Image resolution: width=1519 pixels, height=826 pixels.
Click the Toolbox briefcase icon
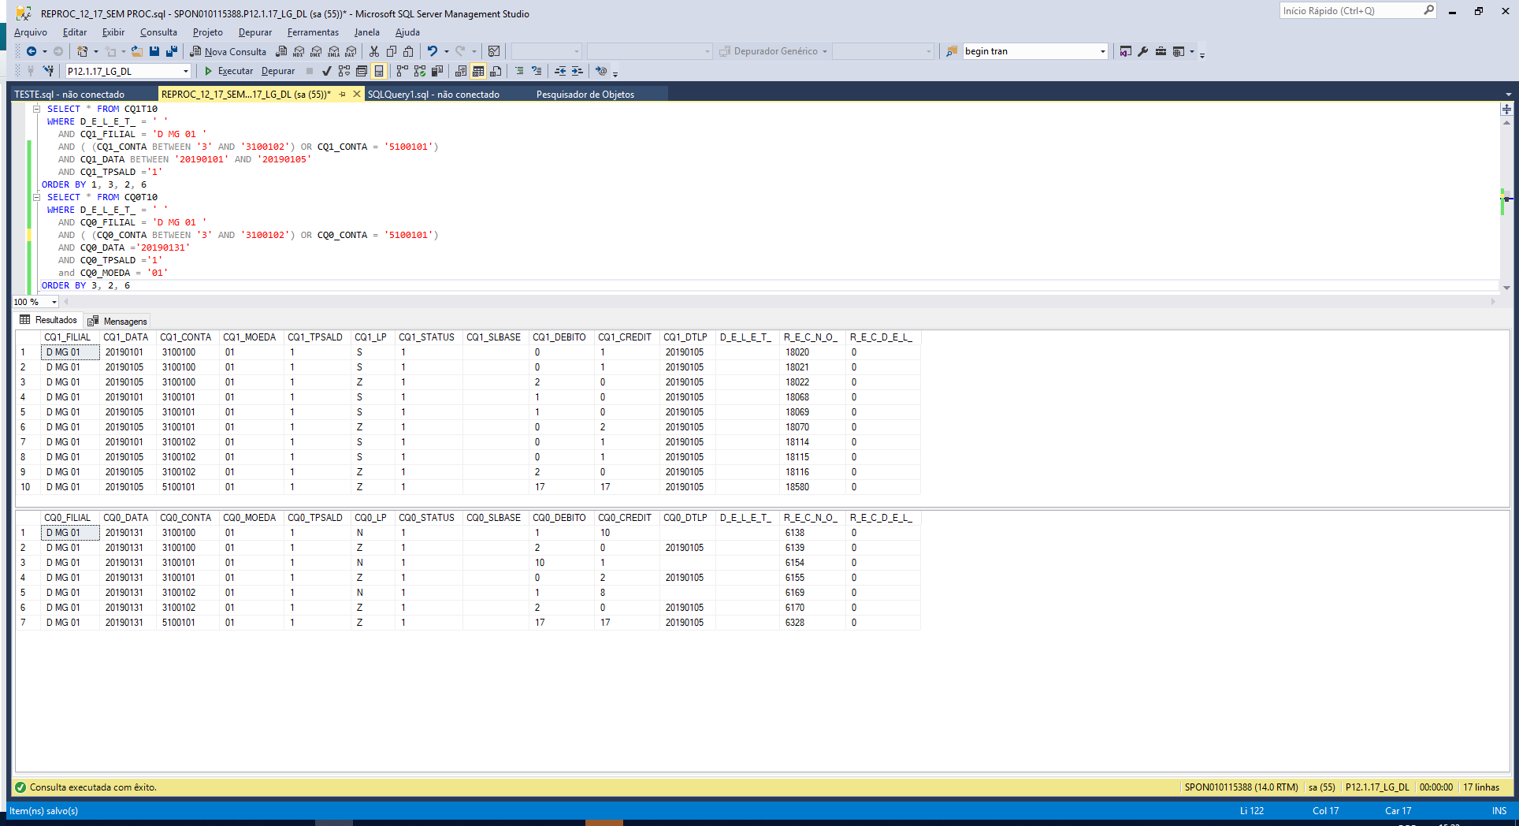1161,51
